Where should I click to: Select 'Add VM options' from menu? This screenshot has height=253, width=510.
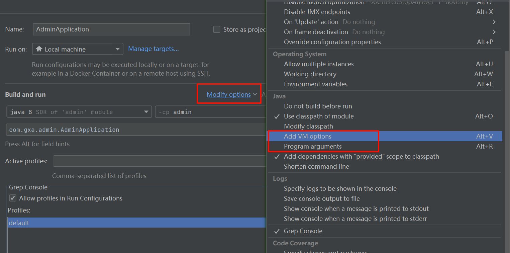308,137
